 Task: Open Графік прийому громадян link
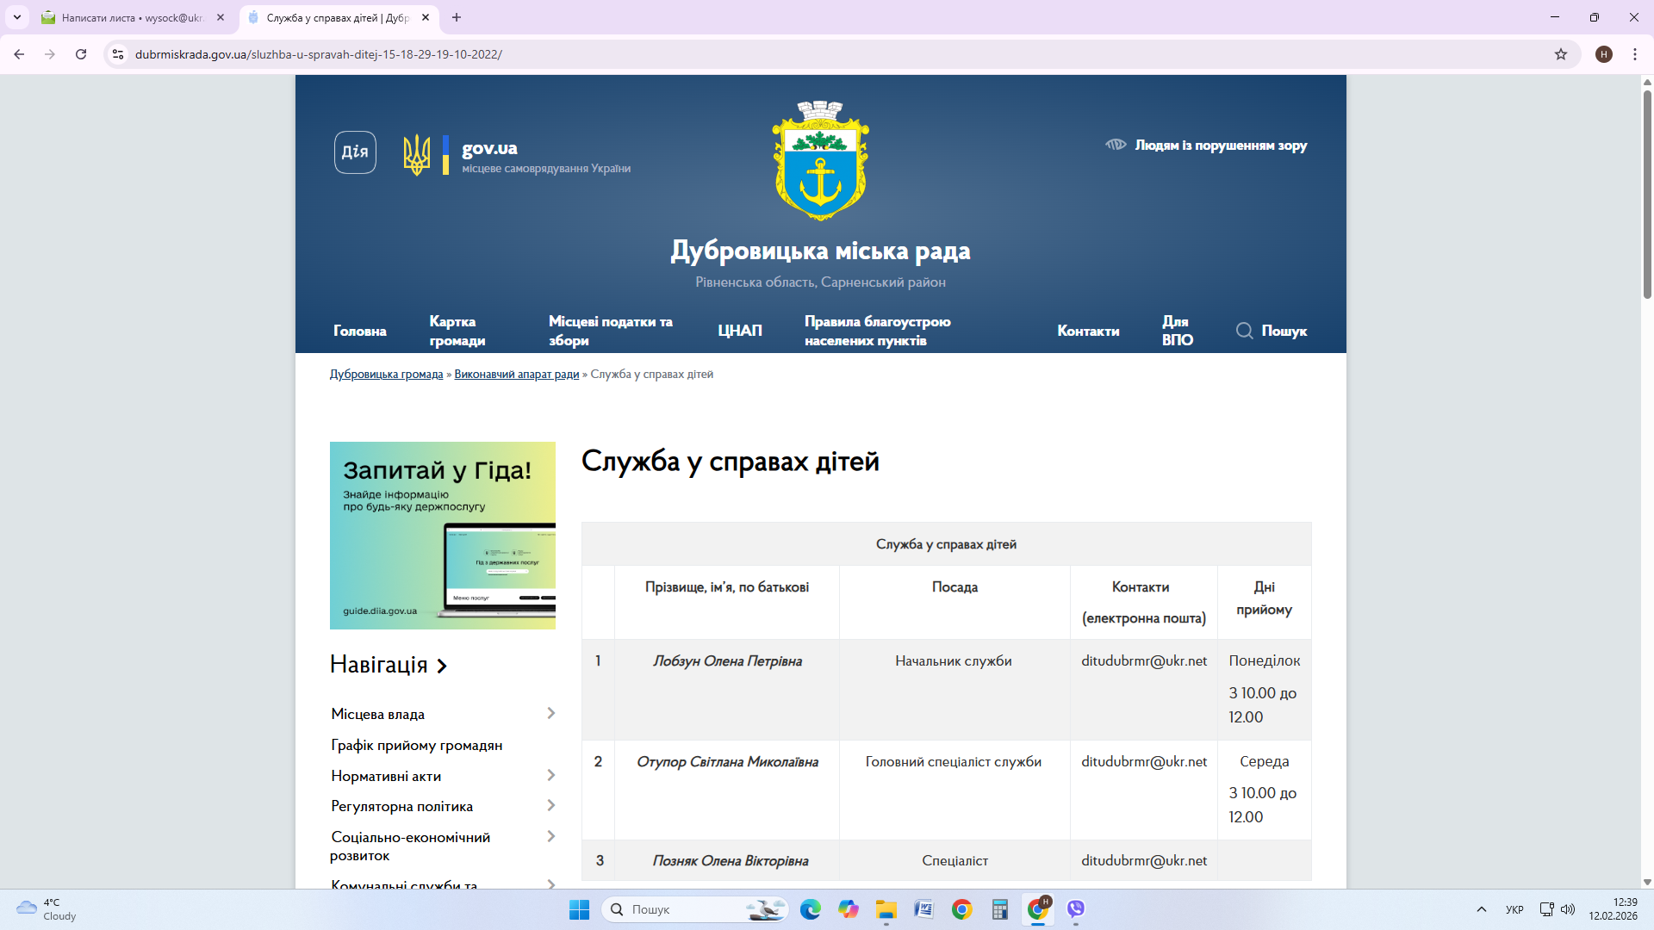[416, 745]
